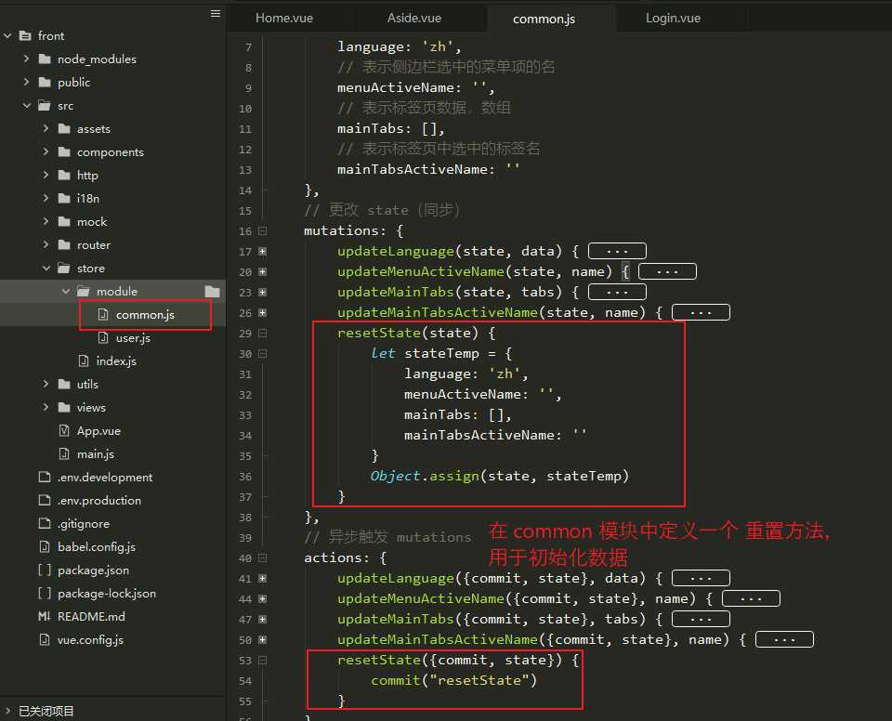This screenshot has width=892, height=721.
Task: Click the App.vue file icon
Action: pos(64,431)
